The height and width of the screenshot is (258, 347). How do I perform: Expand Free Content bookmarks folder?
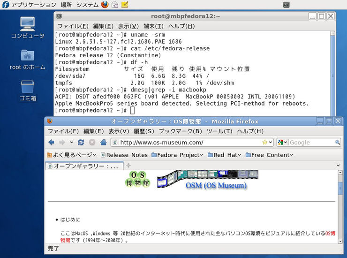pos(269,155)
